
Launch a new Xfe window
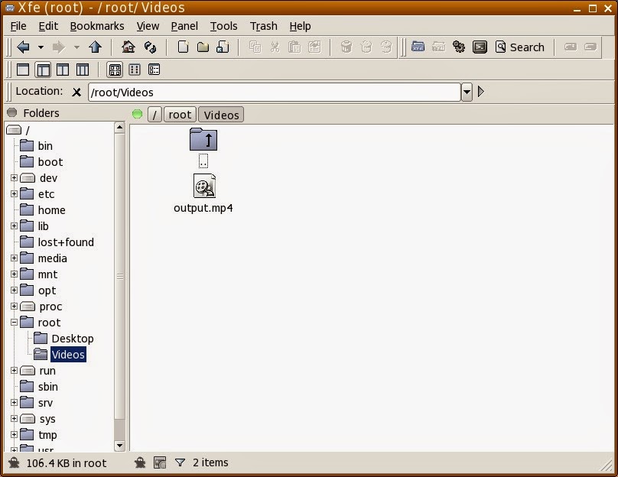click(x=418, y=47)
